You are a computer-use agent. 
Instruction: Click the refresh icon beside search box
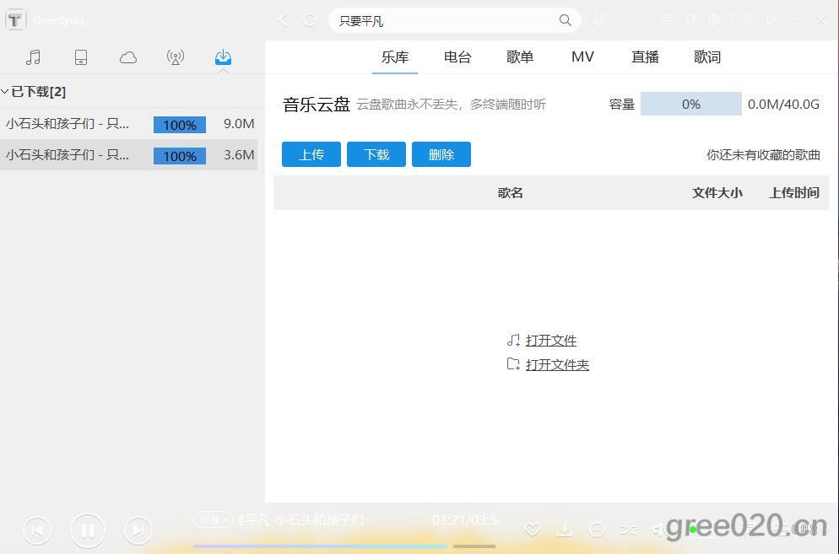(x=310, y=20)
